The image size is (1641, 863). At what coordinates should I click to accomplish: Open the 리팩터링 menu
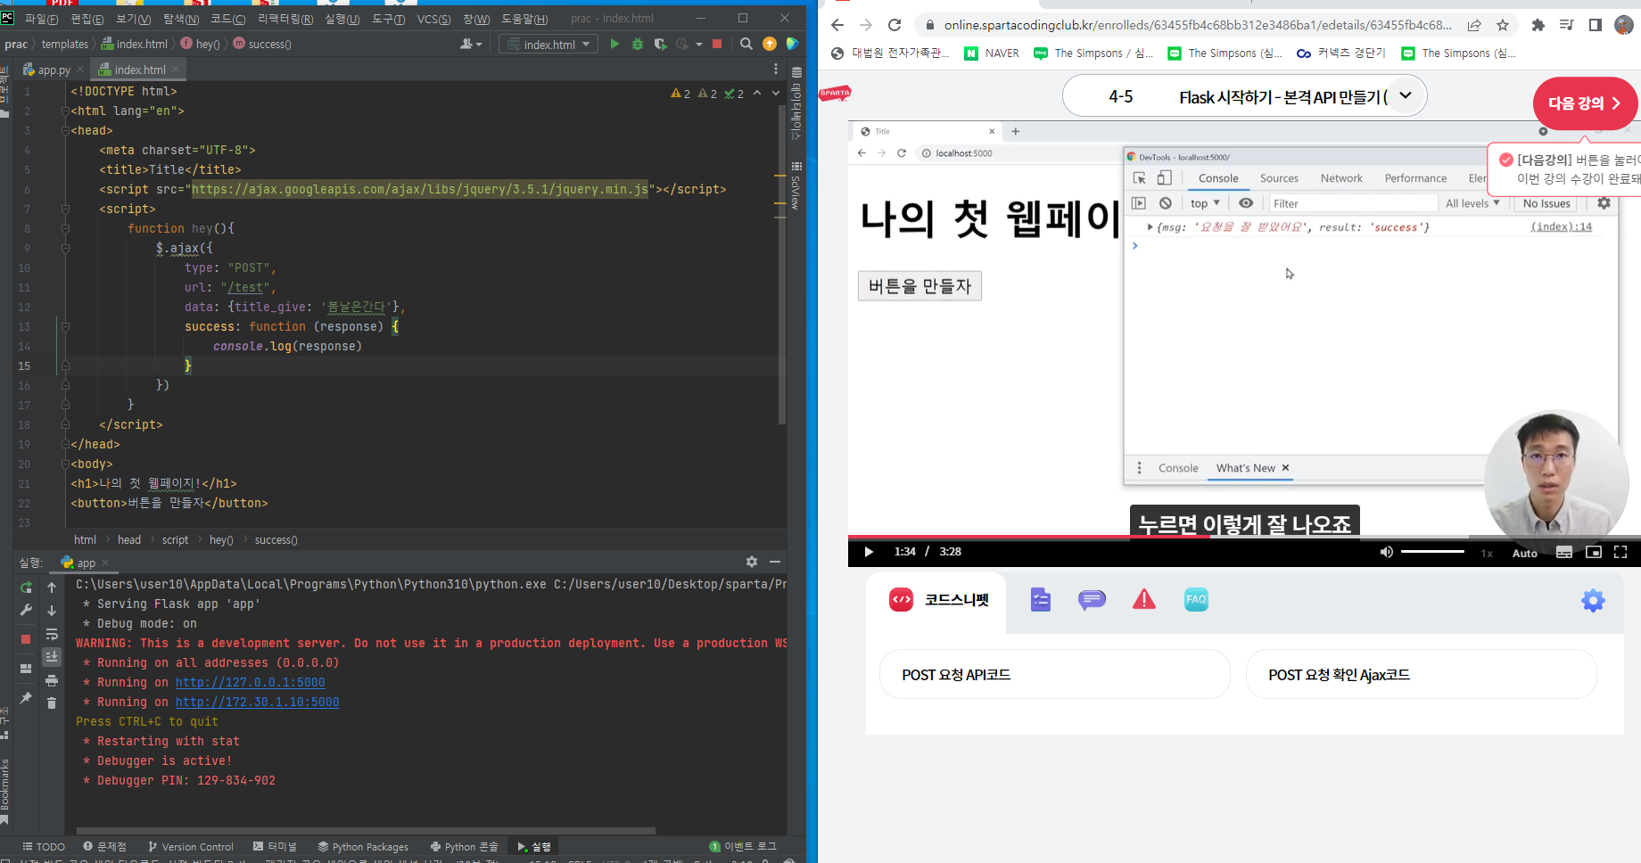click(285, 19)
